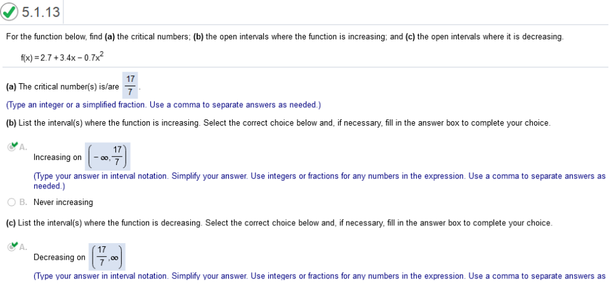Click the interval notation hint under Decreasing on
The width and height of the screenshot is (609, 290).
(x=319, y=277)
